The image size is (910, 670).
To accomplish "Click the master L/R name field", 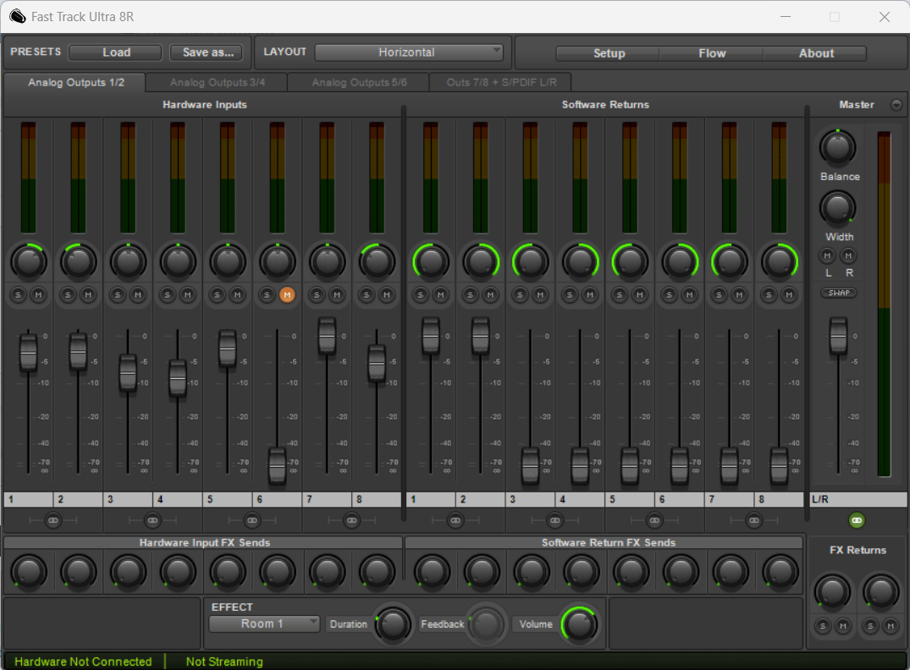I will tap(858, 499).
